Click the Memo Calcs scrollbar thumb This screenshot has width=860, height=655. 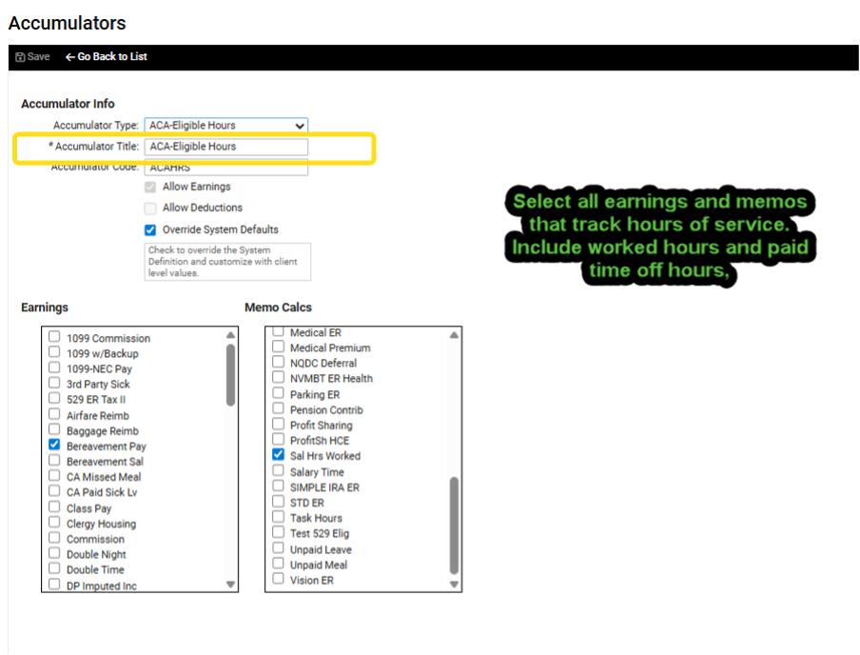[x=454, y=525]
